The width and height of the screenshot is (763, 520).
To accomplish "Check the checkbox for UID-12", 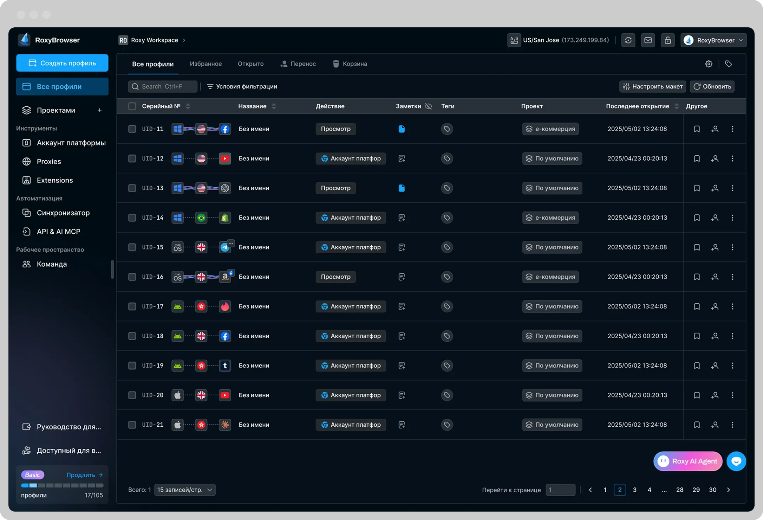I will coord(132,159).
